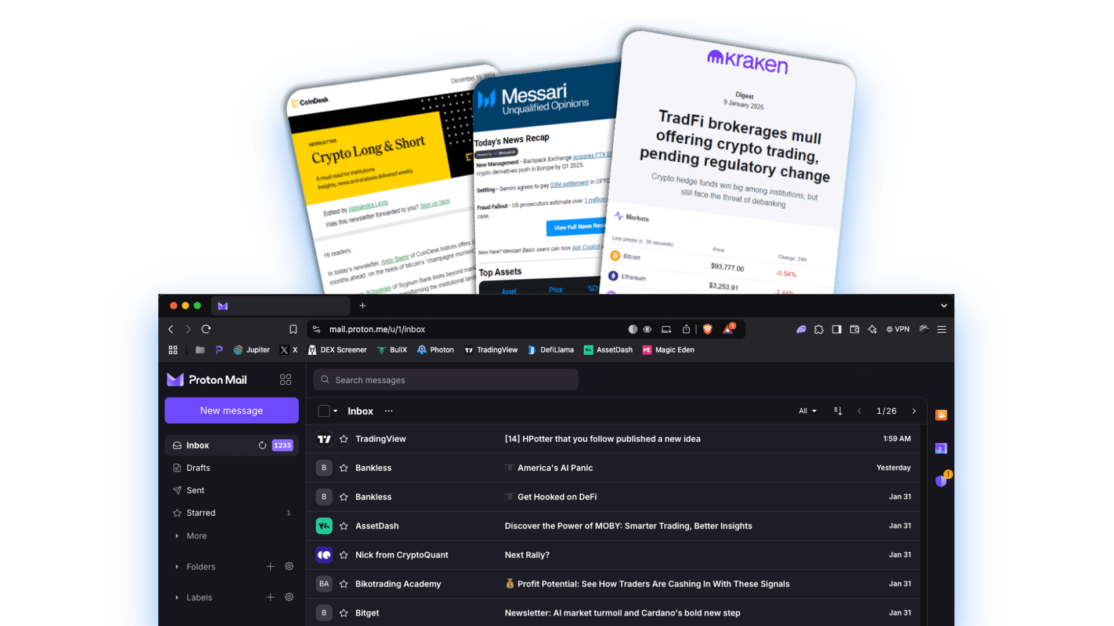
Task: Open folder settings gear icon
Action: coord(289,566)
